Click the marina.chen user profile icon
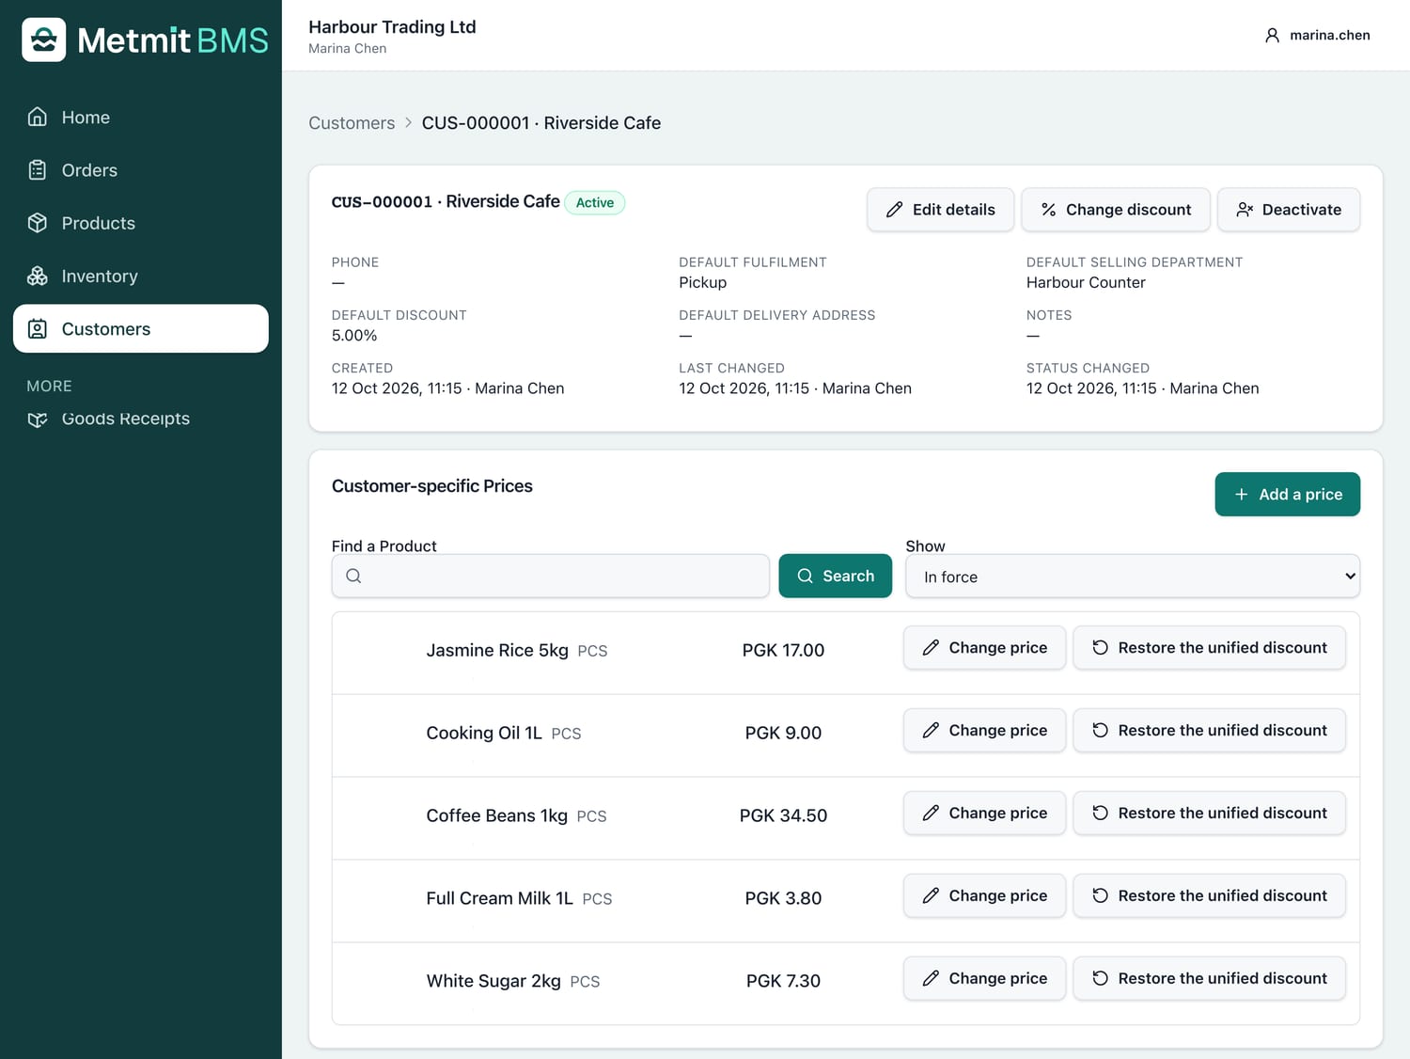Image resolution: width=1410 pixels, height=1059 pixels. [x=1272, y=36]
